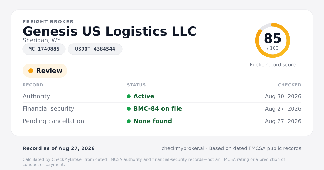
Task: Select the Pending cancellation row label
Action: point(53,121)
